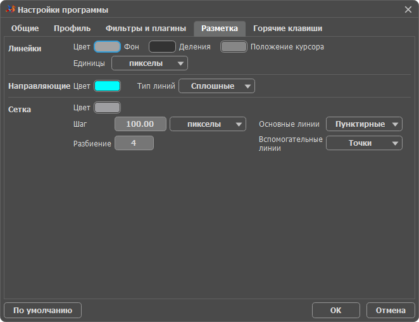Click the Тип линий label
Image resolution: width=419 pixels, height=322 pixels.
156,86
